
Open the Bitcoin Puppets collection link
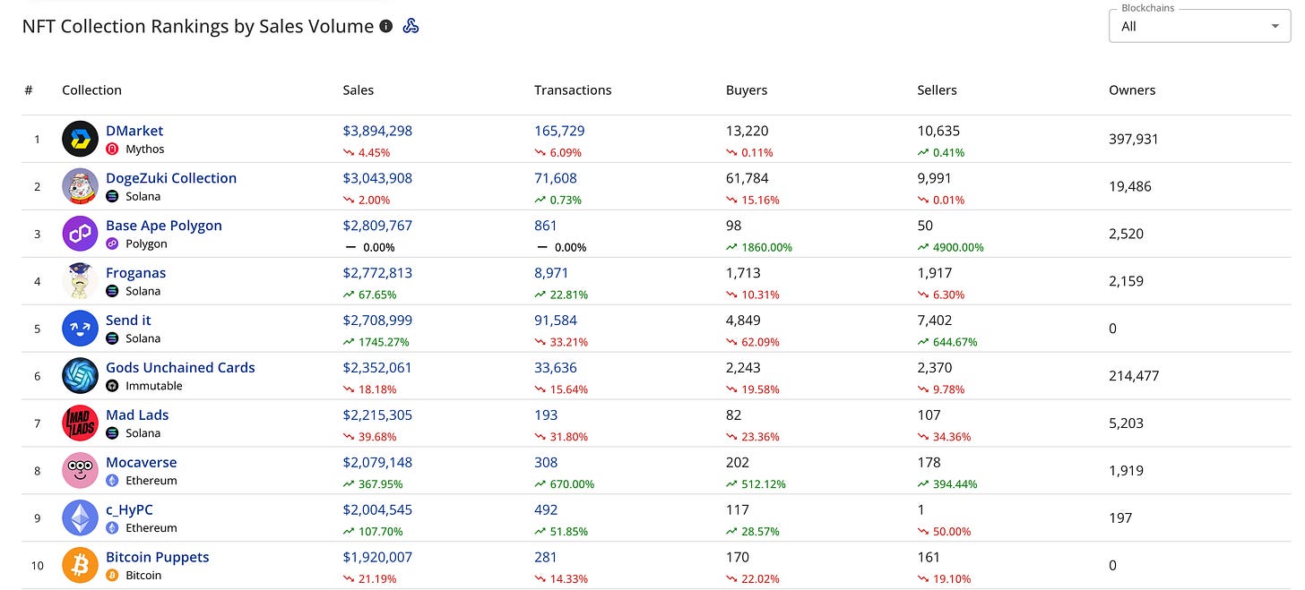tap(158, 557)
